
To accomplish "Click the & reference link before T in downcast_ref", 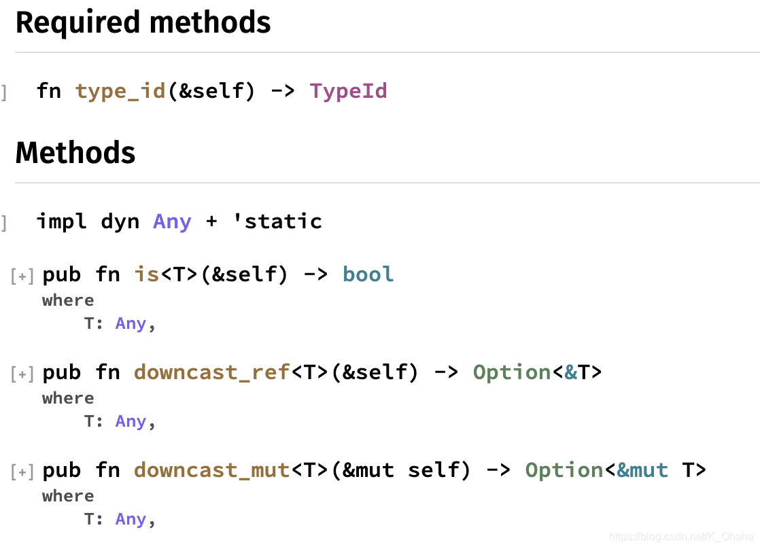I will tap(570, 372).
